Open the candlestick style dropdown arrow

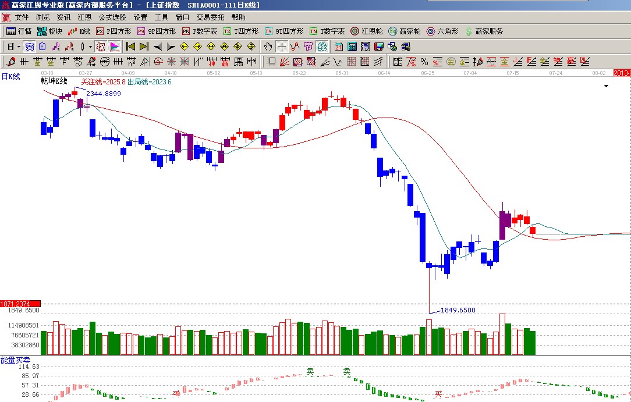coord(90,47)
